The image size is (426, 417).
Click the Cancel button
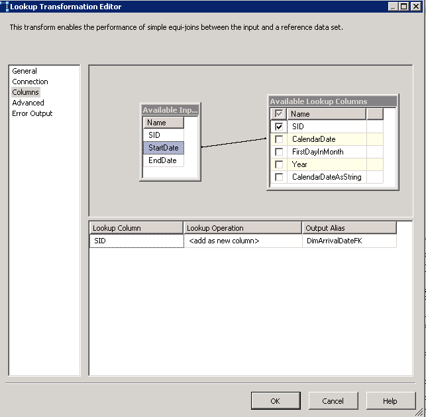[333, 400]
